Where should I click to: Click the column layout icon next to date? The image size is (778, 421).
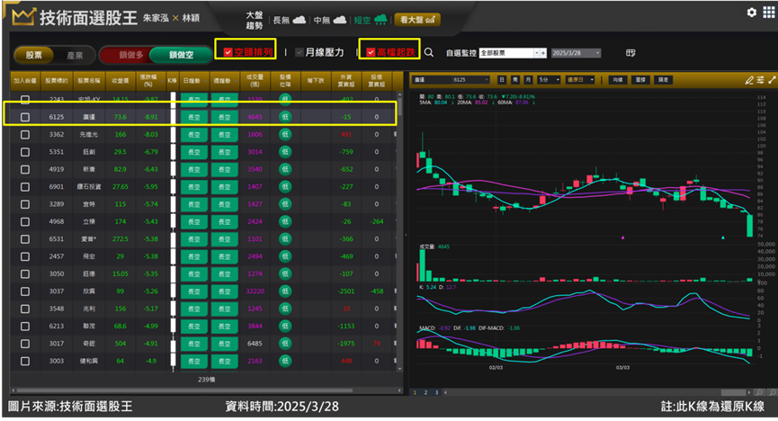pos(630,52)
